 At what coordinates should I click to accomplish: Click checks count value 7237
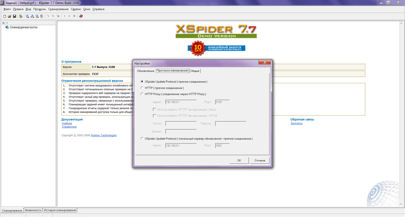pos(95,74)
